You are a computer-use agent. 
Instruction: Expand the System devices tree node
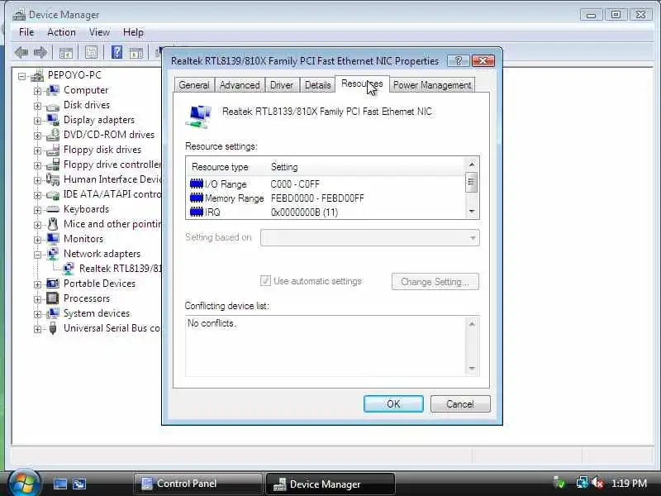[x=37, y=314]
